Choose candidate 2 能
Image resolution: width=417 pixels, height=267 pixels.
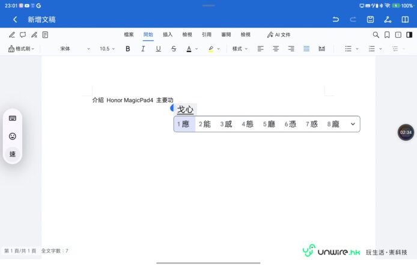point(205,124)
